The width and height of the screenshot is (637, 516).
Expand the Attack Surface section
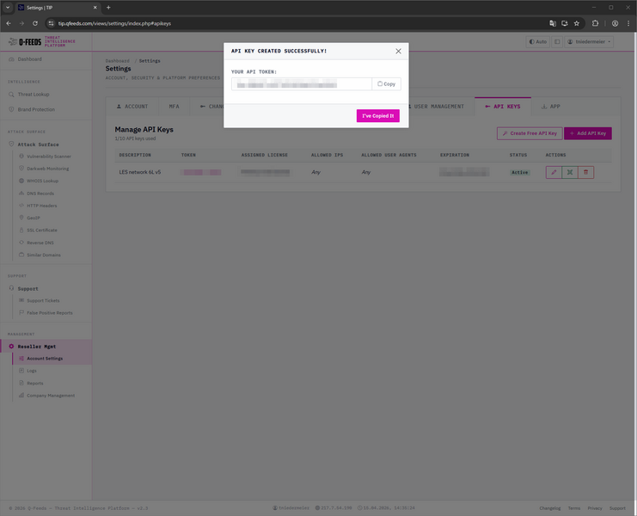[38, 144]
